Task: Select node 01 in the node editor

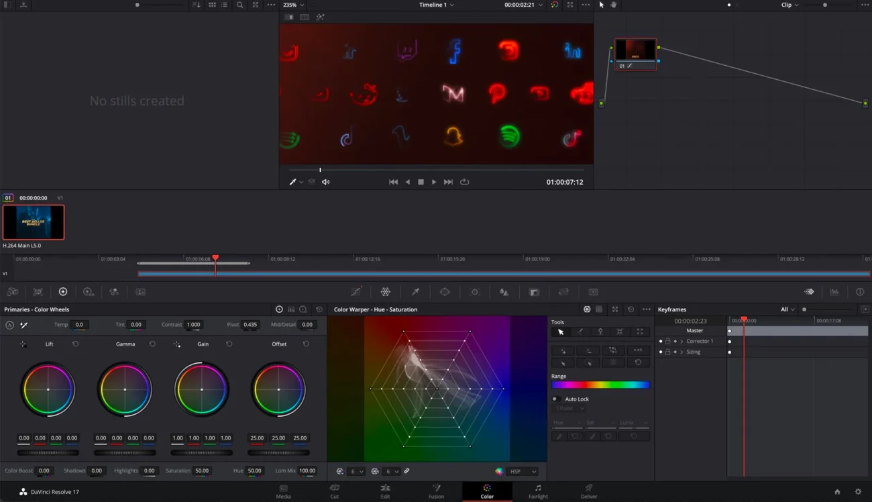Action: coord(636,54)
